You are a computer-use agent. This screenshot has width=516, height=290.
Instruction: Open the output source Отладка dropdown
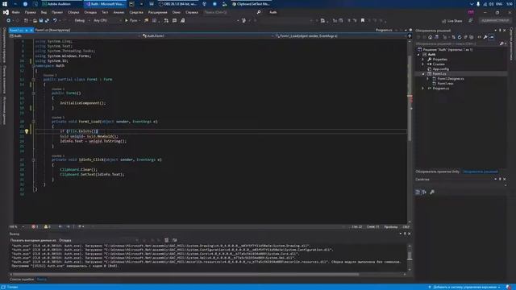point(98,240)
